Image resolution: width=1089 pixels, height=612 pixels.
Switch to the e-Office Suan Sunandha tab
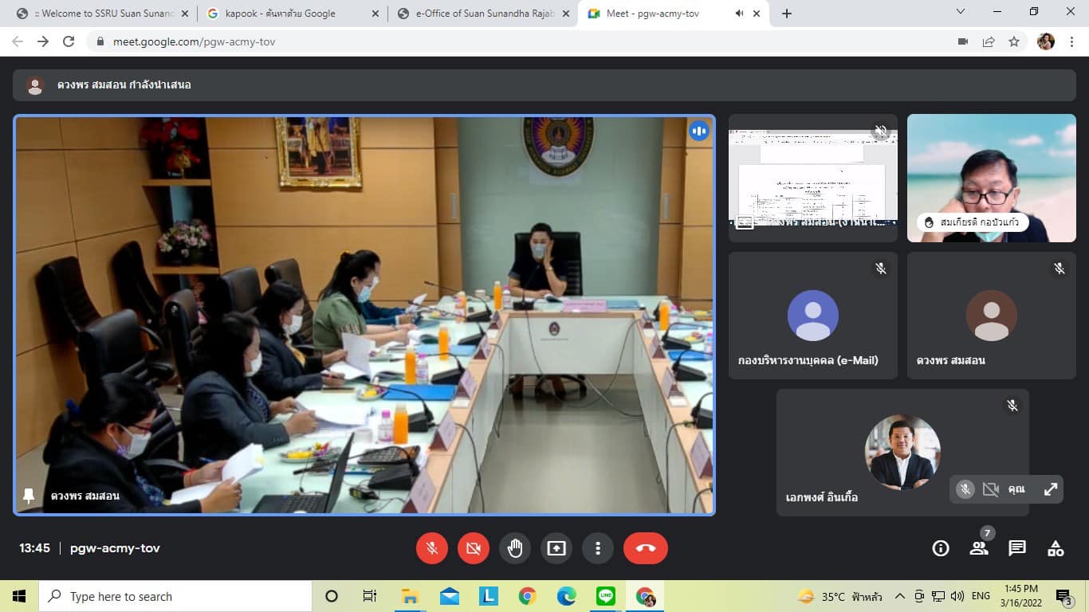pos(485,14)
